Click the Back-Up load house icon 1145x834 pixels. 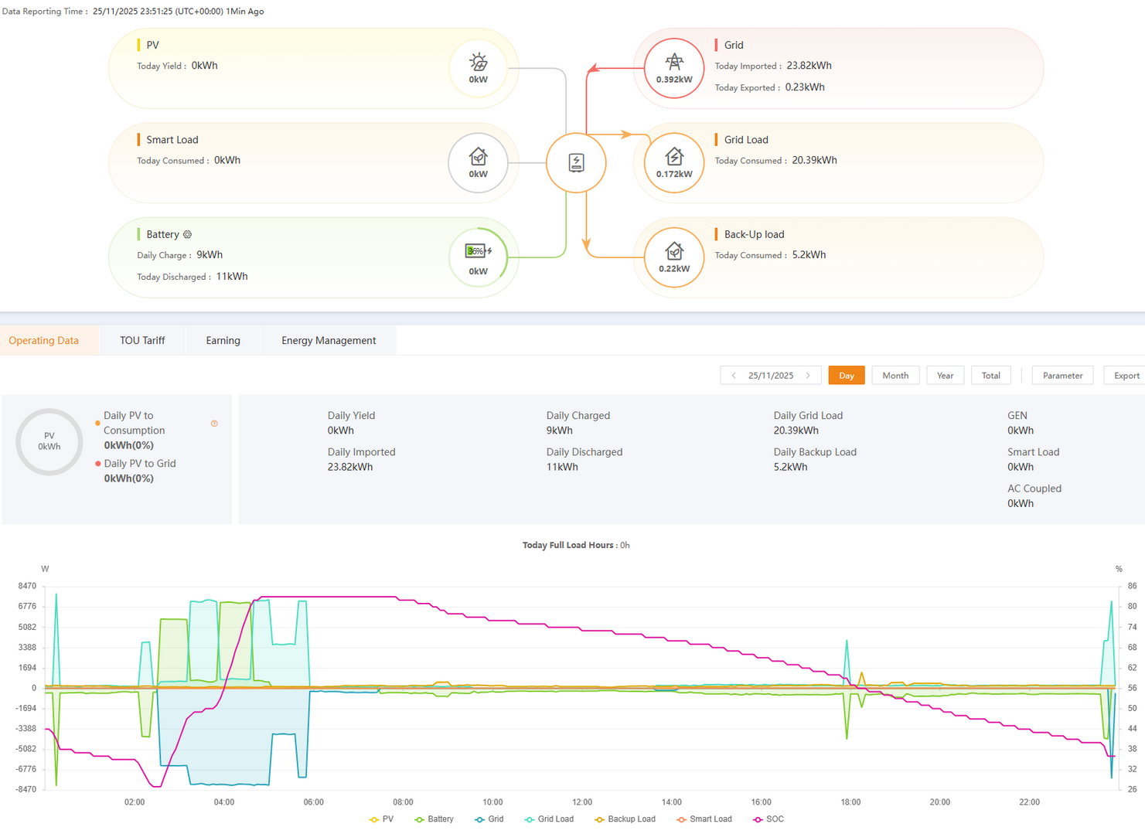(674, 252)
